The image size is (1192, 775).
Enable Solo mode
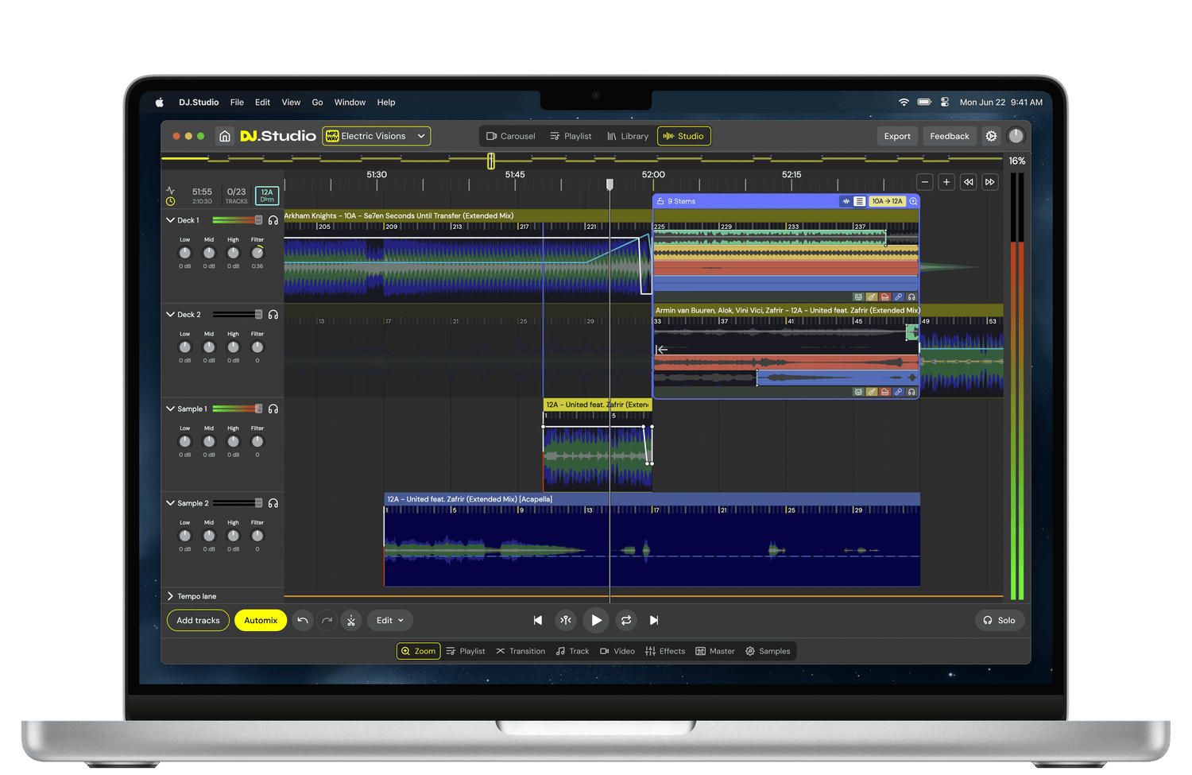pyautogui.click(x=999, y=620)
